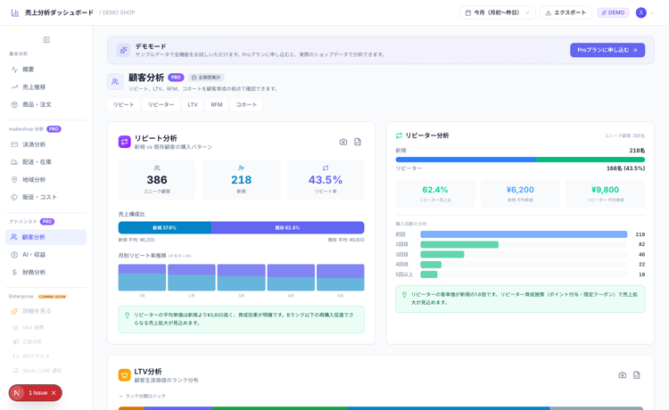Open the date range dropdown 今月
The width and height of the screenshot is (669, 410).
[x=497, y=12]
